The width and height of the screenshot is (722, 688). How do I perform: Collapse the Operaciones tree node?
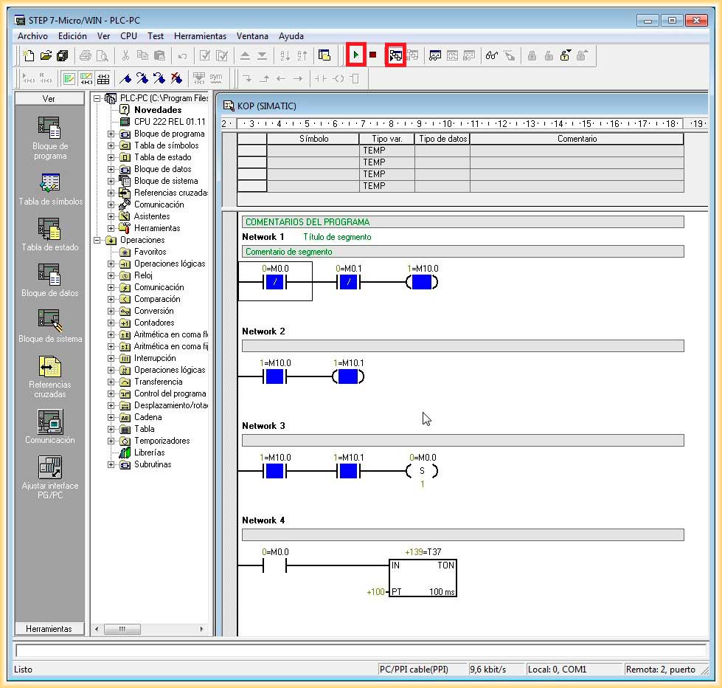pyautogui.click(x=97, y=240)
